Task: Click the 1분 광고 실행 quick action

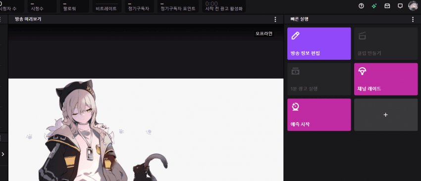Action: coord(319,79)
